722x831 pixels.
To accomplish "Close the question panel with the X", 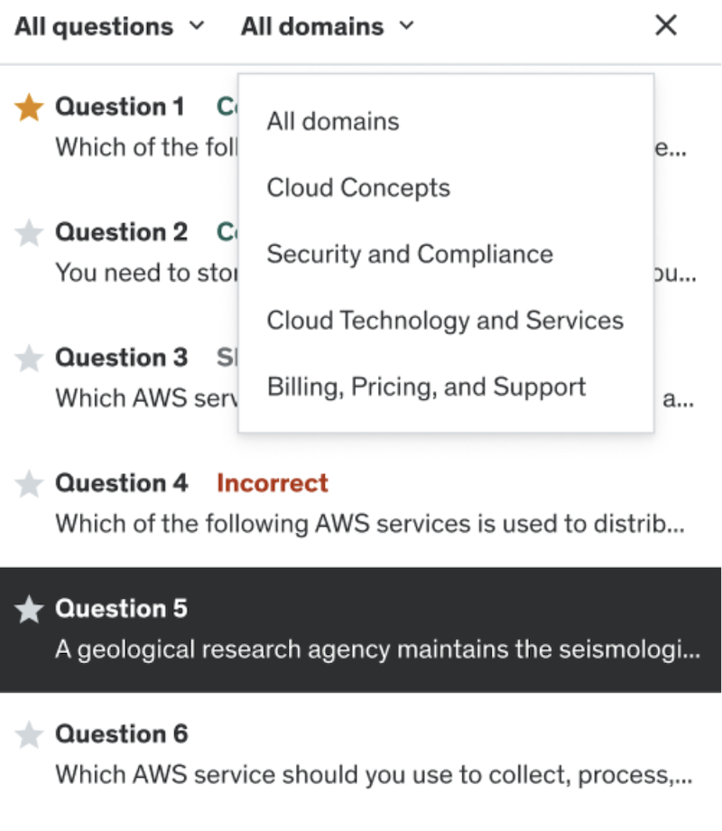I will point(665,26).
